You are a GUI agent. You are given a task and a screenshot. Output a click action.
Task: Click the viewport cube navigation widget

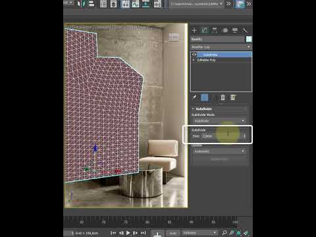(174, 37)
